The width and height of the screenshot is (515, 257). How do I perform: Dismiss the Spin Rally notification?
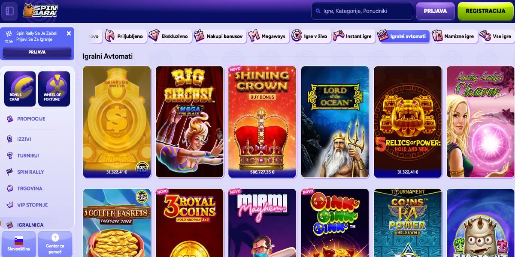point(69,33)
